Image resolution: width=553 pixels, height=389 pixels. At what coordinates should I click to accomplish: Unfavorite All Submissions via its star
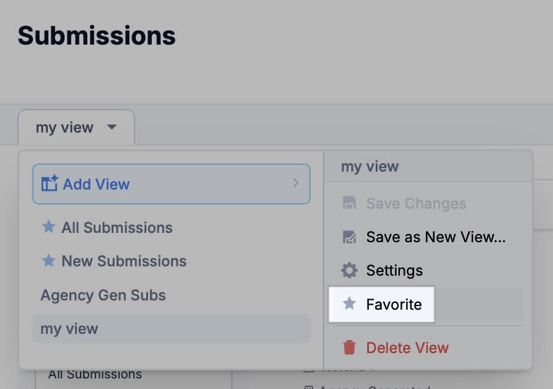pyautogui.click(x=48, y=227)
